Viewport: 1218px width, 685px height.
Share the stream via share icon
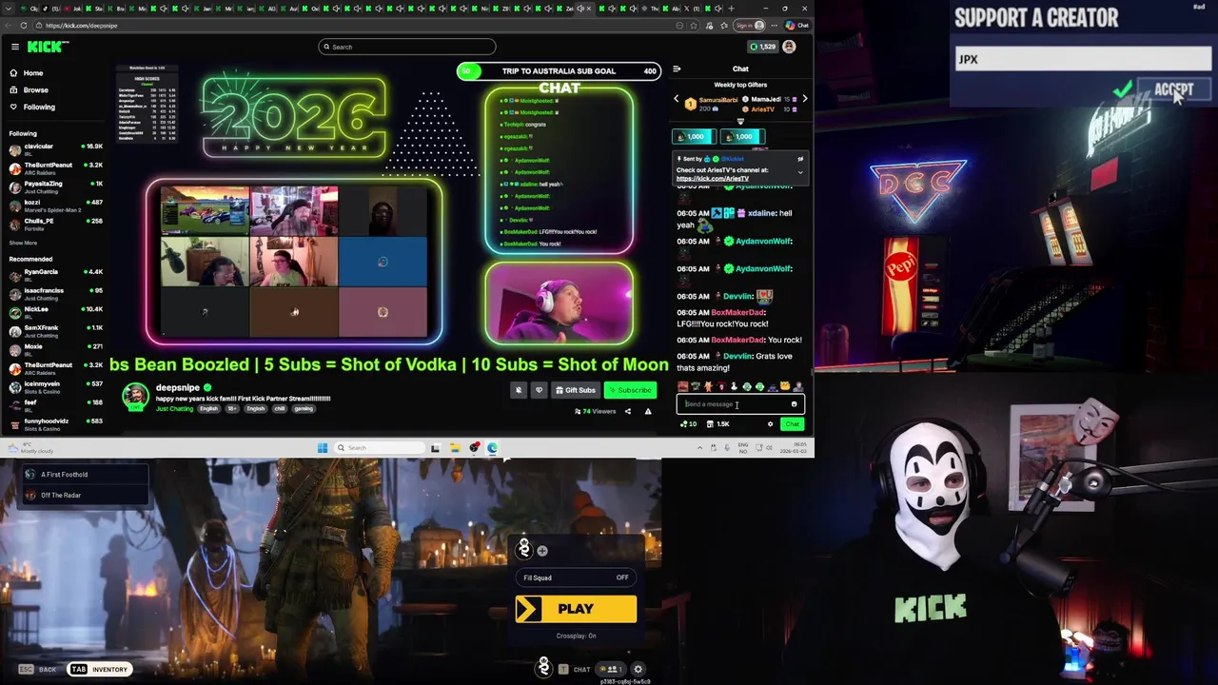[x=627, y=412]
